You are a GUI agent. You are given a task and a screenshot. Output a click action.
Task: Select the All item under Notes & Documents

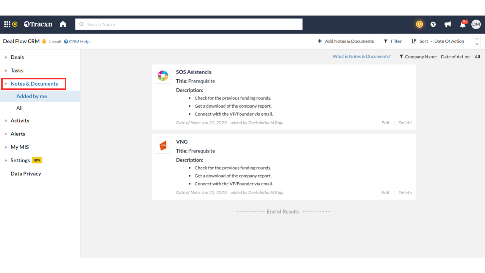[19, 108]
